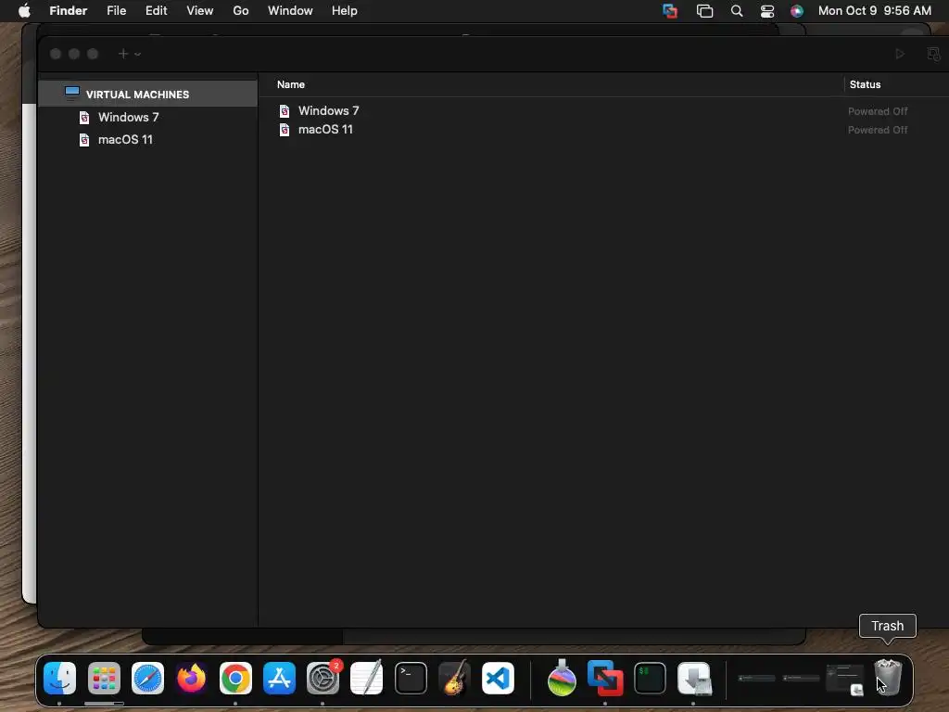Image resolution: width=949 pixels, height=712 pixels.
Task: Open the dropdown arrow beside the plus button
Action: click(x=138, y=55)
